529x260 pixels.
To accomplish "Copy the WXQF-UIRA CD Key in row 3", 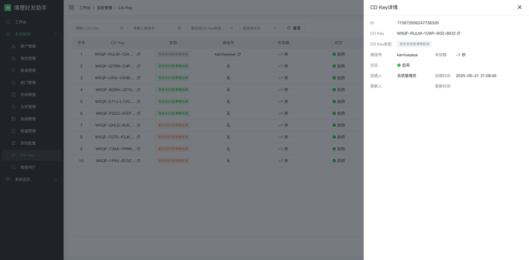I will (138, 78).
